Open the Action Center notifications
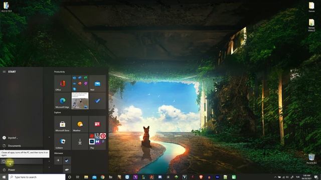The width and height of the screenshot is (321, 180). (x=316, y=177)
